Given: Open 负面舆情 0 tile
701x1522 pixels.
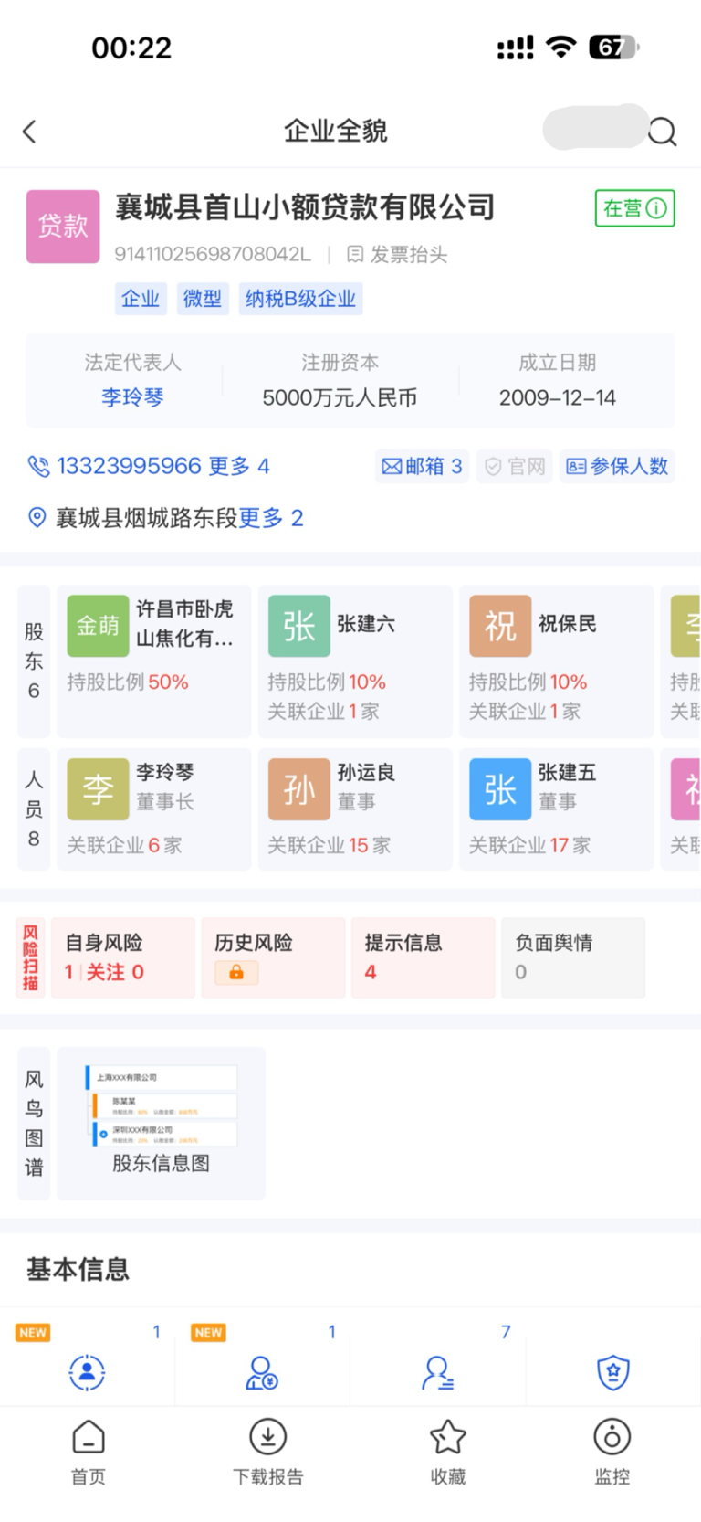Looking at the screenshot, I should tap(573, 957).
